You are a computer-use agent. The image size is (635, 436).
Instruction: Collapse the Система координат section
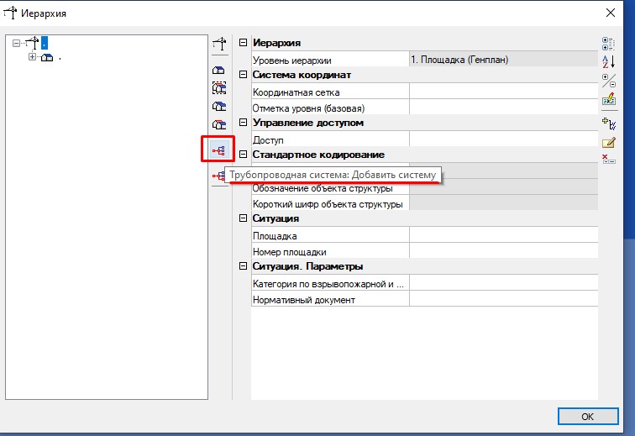point(244,75)
